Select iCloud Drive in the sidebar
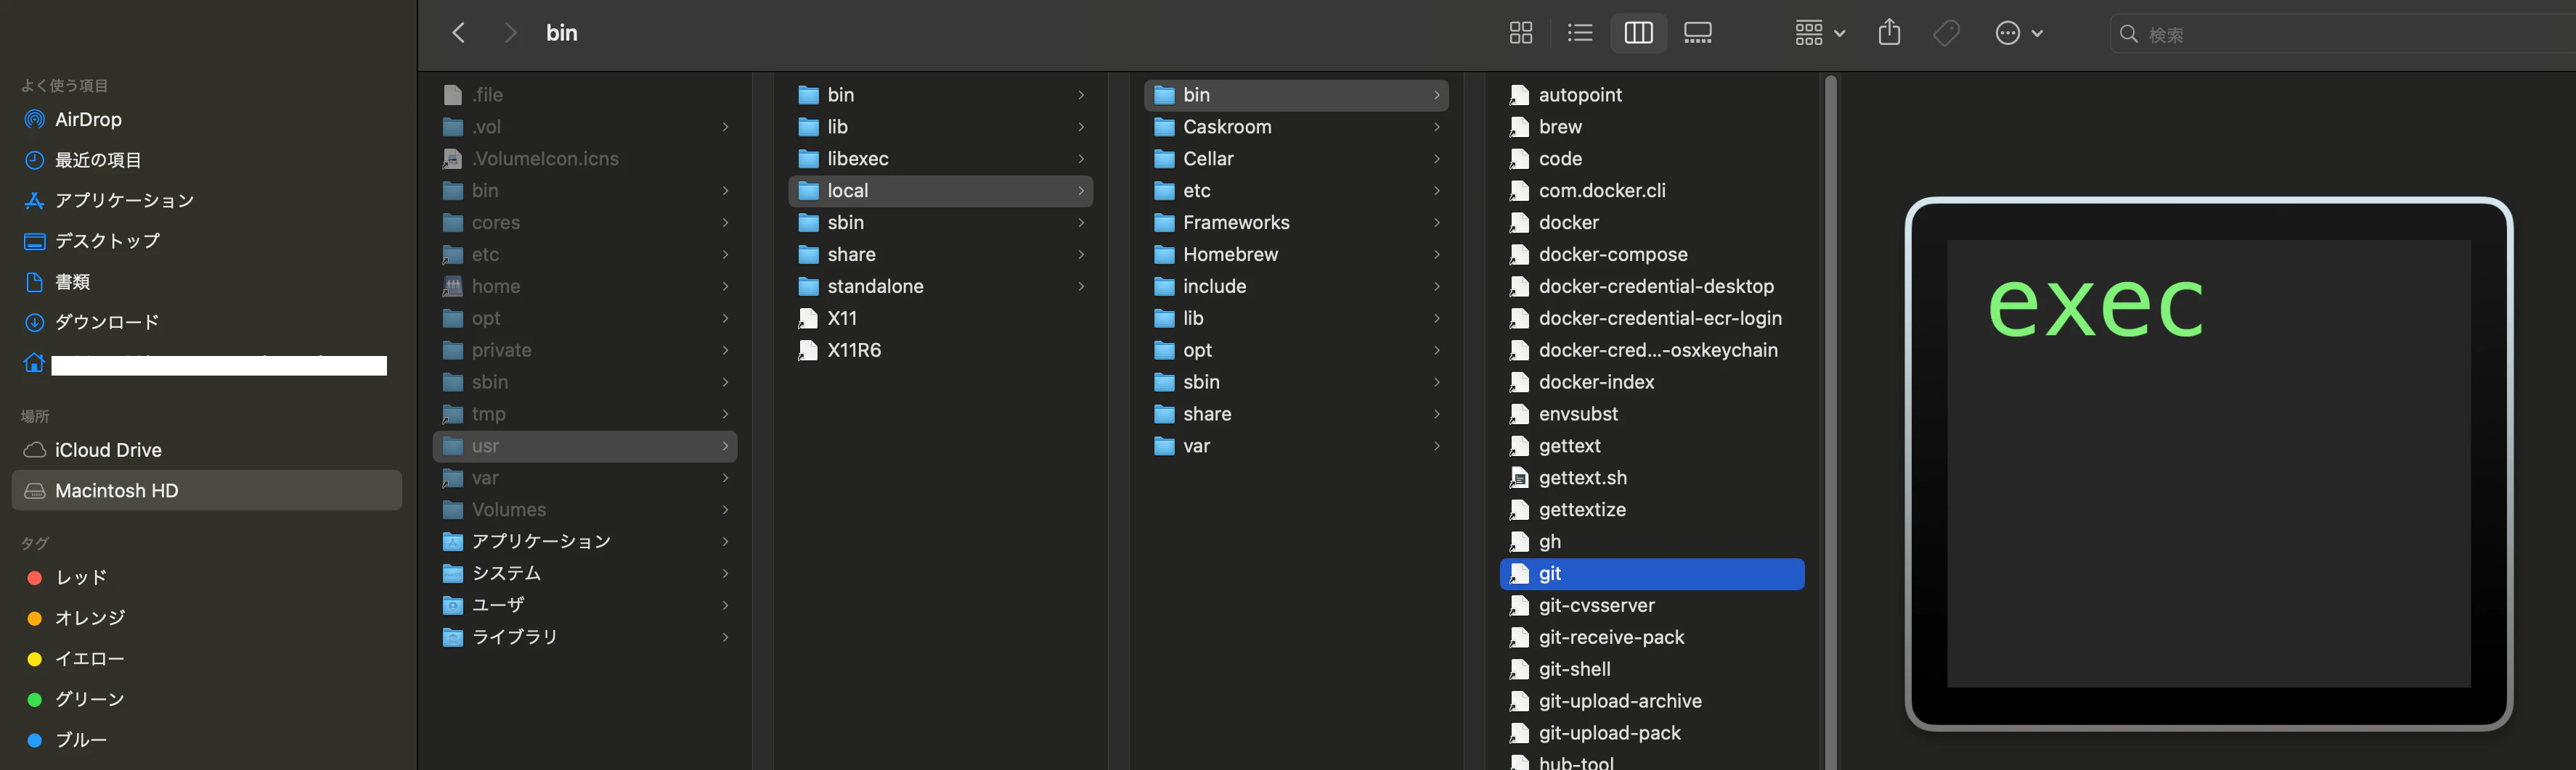 coord(108,450)
